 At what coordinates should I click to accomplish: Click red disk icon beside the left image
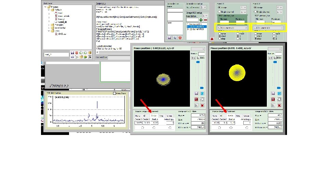click(x=196, y=99)
